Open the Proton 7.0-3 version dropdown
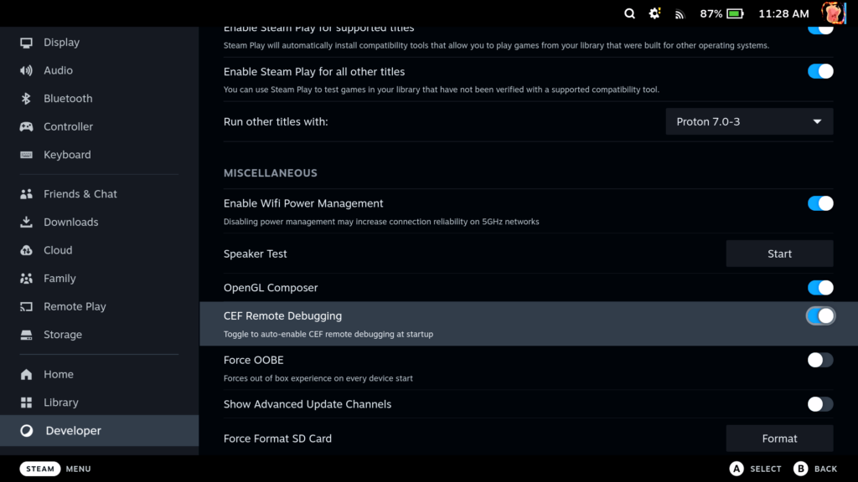This screenshot has height=482, width=858. (748, 121)
